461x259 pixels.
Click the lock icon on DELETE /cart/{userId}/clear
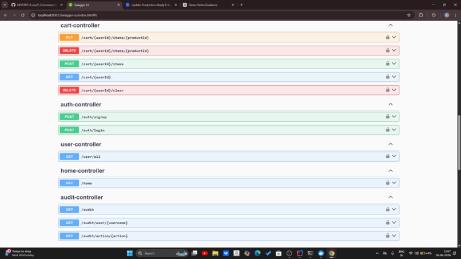pyautogui.click(x=387, y=90)
